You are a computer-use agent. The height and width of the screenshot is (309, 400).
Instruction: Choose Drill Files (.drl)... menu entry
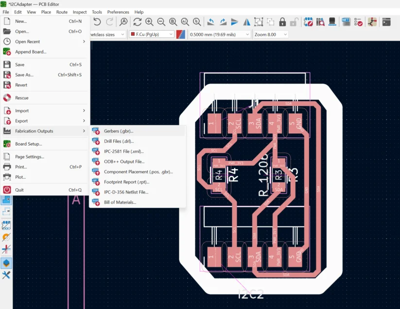(x=118, y=141)
